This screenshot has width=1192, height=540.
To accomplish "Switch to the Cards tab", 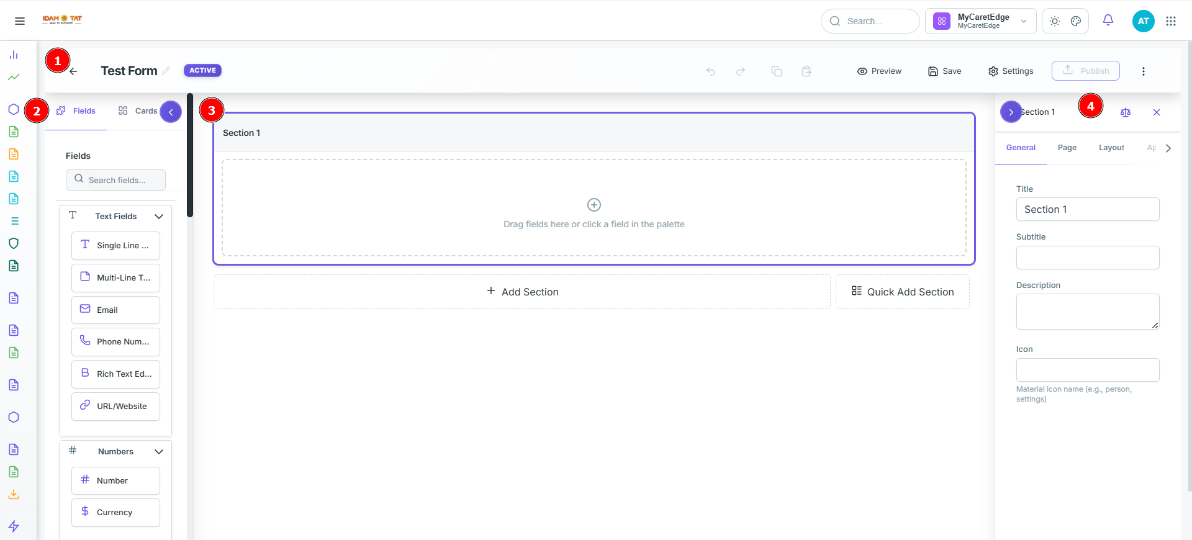I will coord(137,111).
